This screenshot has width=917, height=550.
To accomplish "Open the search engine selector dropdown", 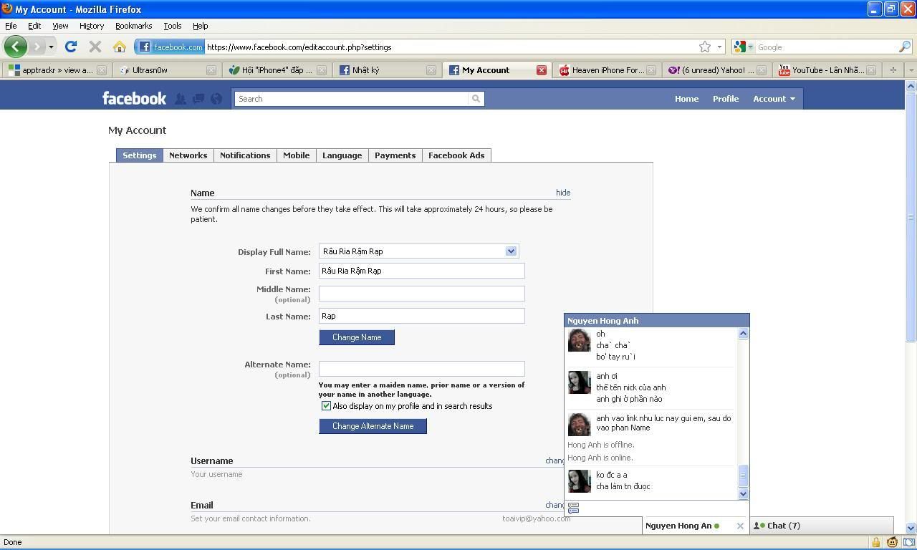I will pos(743,47).
